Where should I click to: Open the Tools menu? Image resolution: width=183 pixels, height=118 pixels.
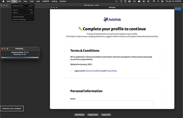tap(32, 1)
